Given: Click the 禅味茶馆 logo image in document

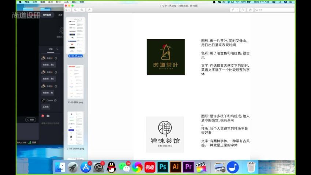Looking at the screenshot, I should (165, 135).
